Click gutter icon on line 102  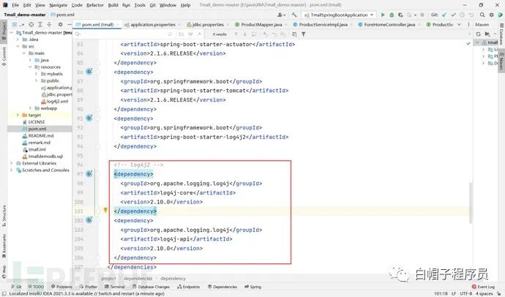89,220
